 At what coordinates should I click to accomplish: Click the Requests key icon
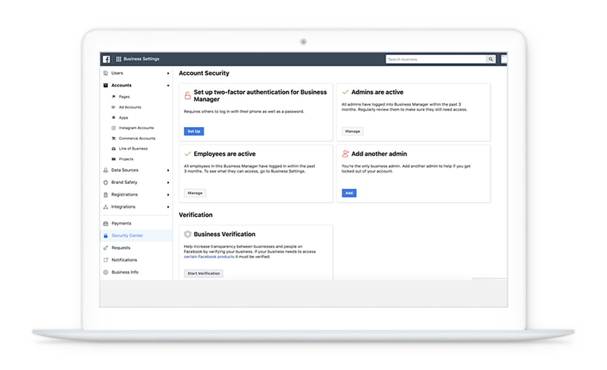coord(106,248)
